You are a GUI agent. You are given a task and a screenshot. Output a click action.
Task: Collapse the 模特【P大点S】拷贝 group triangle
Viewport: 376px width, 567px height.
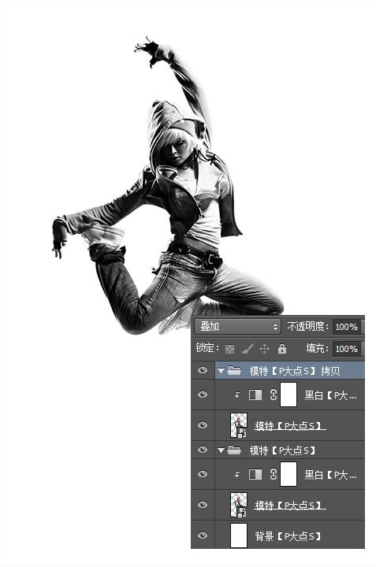point(221,371)
